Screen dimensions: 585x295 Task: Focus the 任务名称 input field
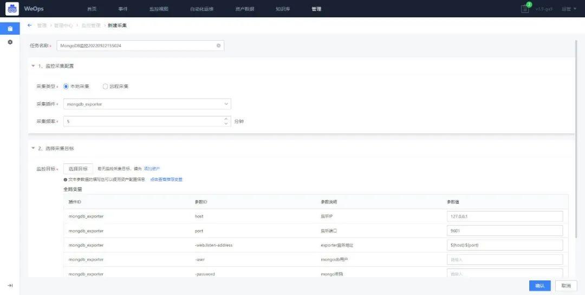pos(140,45)
